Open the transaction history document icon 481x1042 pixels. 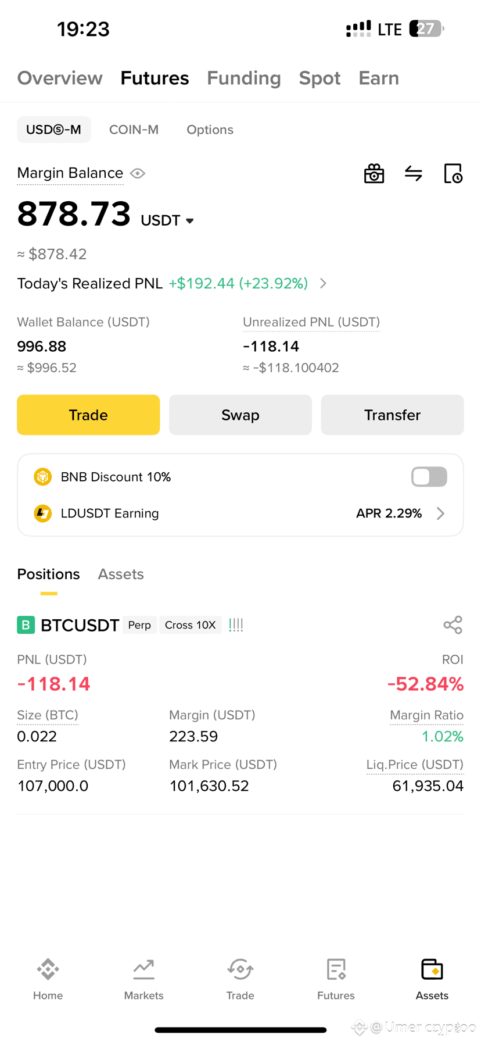453,173
